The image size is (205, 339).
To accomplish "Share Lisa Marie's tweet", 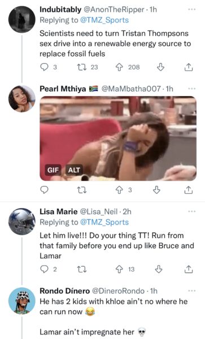I will click(x=189, y=270).
